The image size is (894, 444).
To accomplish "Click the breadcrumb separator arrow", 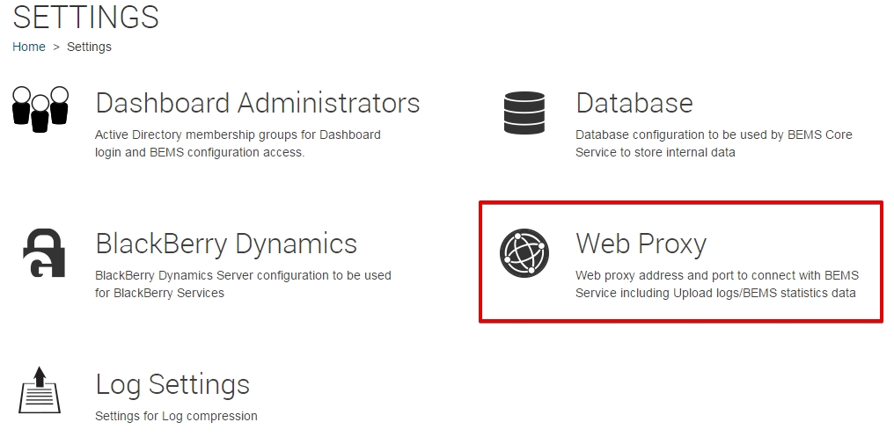I will [x=56, y=47].
